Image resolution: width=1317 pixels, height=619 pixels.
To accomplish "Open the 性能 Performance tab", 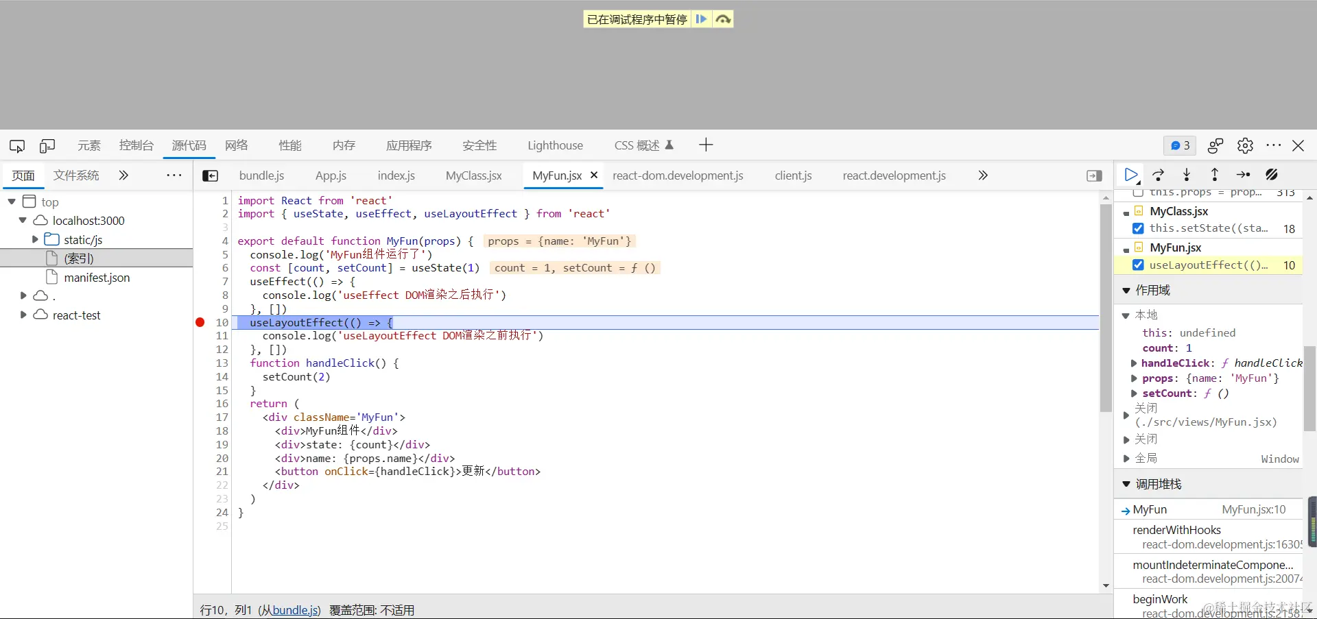I will [290, 145].
